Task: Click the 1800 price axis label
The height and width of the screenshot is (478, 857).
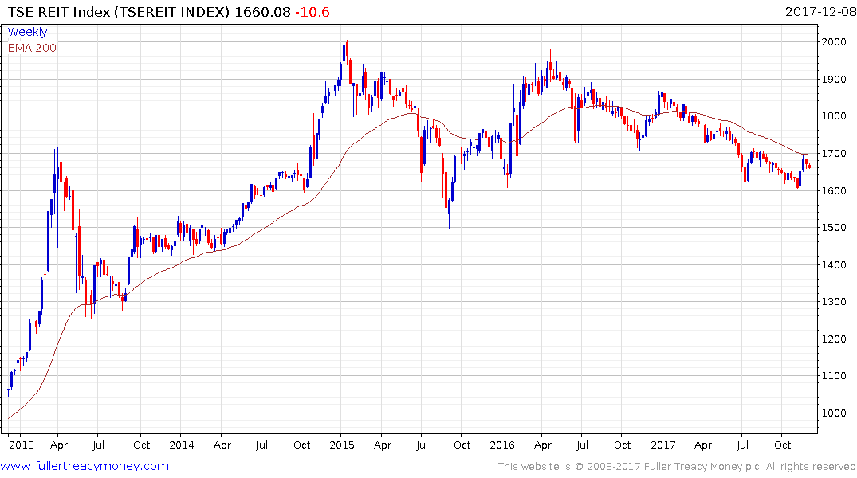Action: pos(834,116)
